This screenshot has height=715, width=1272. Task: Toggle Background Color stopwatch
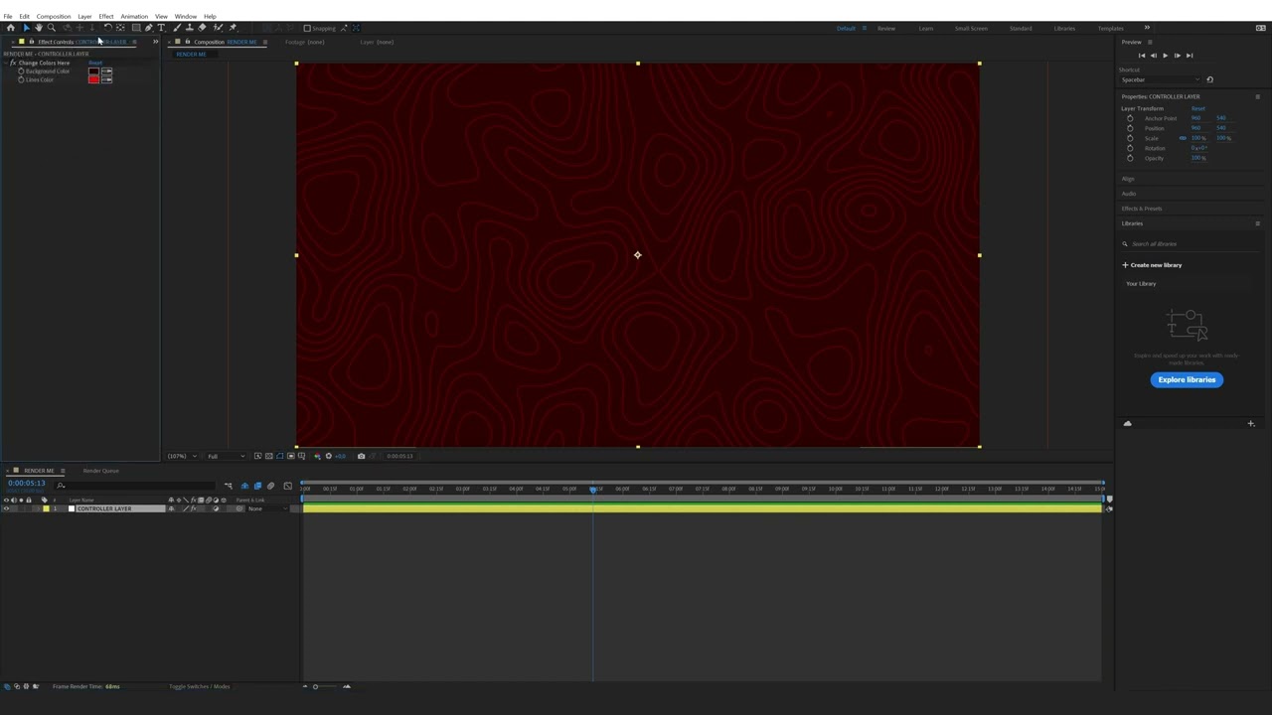(21, 71)
